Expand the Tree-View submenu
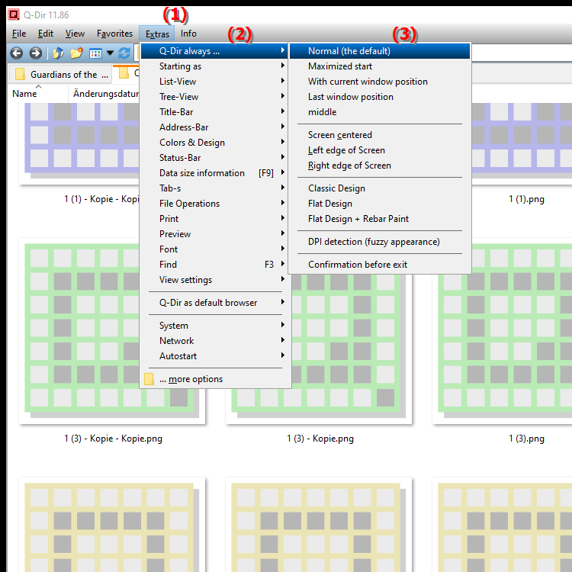 [x=214, y=97]
